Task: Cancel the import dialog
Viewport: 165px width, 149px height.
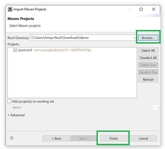Action: tap(143, 138)
